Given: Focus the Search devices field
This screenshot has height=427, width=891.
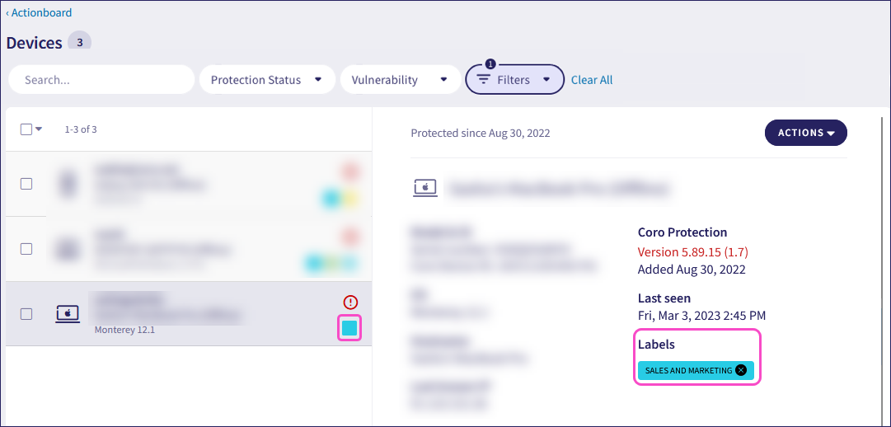Looking at the screenshot, I should coord(101,80).
